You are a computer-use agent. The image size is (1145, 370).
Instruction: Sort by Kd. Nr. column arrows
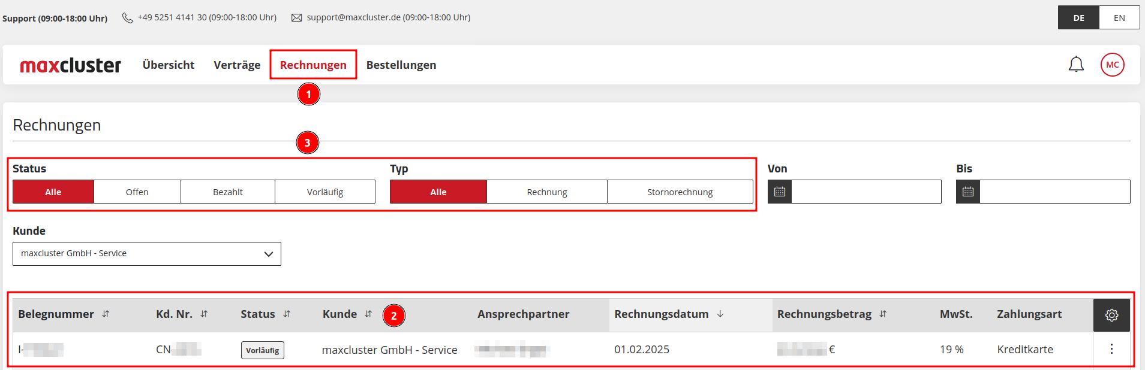(204, 314)
